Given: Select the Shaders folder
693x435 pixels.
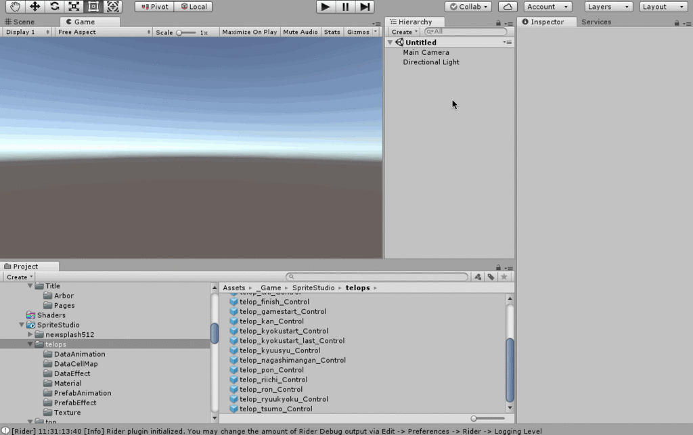Looking at the screenshot, I should coord(51,315).
